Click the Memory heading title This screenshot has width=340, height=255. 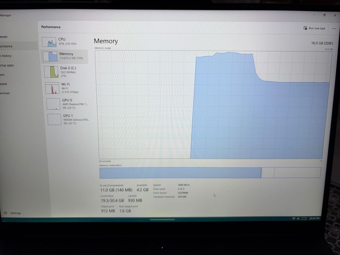click(x=106, y=41)
